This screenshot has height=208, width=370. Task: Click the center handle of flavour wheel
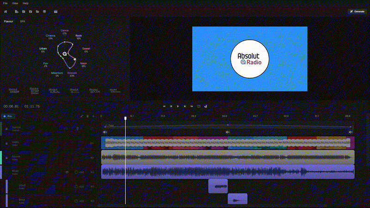click(65, 54)
